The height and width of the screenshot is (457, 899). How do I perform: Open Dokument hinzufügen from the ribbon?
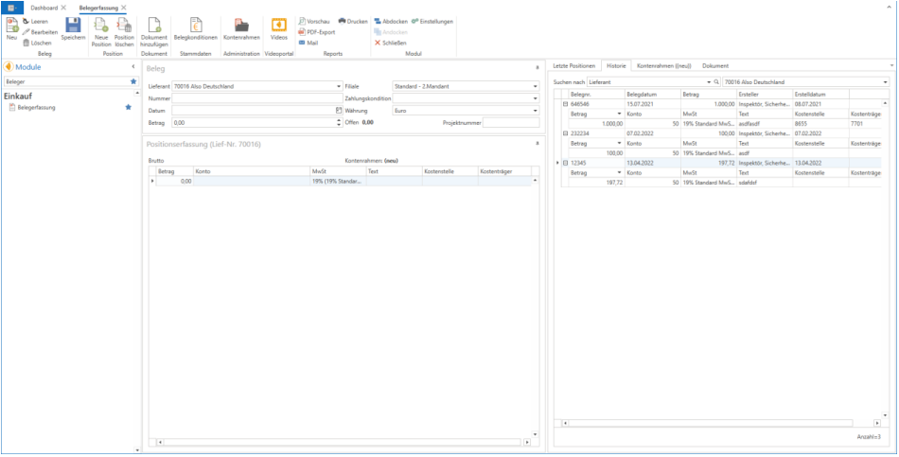coord(153,26)
